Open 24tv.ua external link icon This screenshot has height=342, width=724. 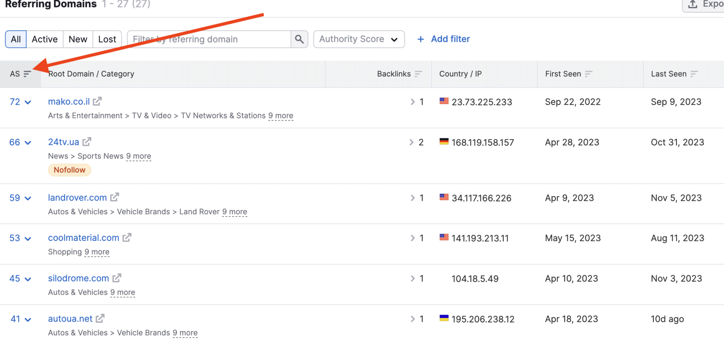click(x=87, y=142)
